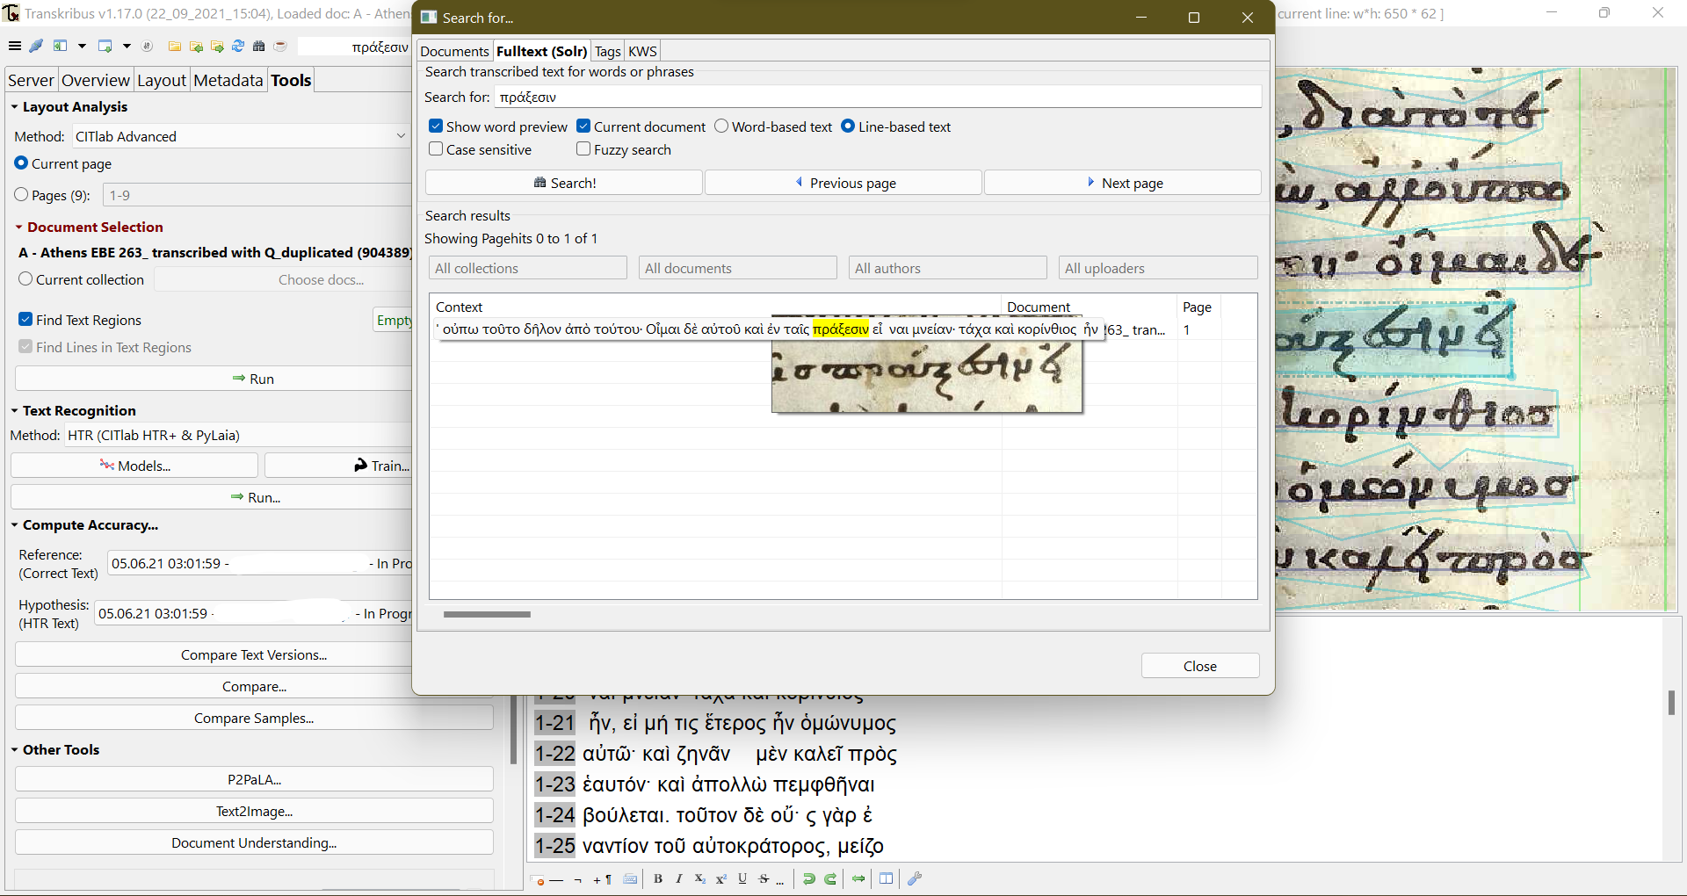The height and width of the screenshot is (896, 1687).
Task: Collapse the Other Tools section
Action: pyautogui.click(x=14, y=750)
